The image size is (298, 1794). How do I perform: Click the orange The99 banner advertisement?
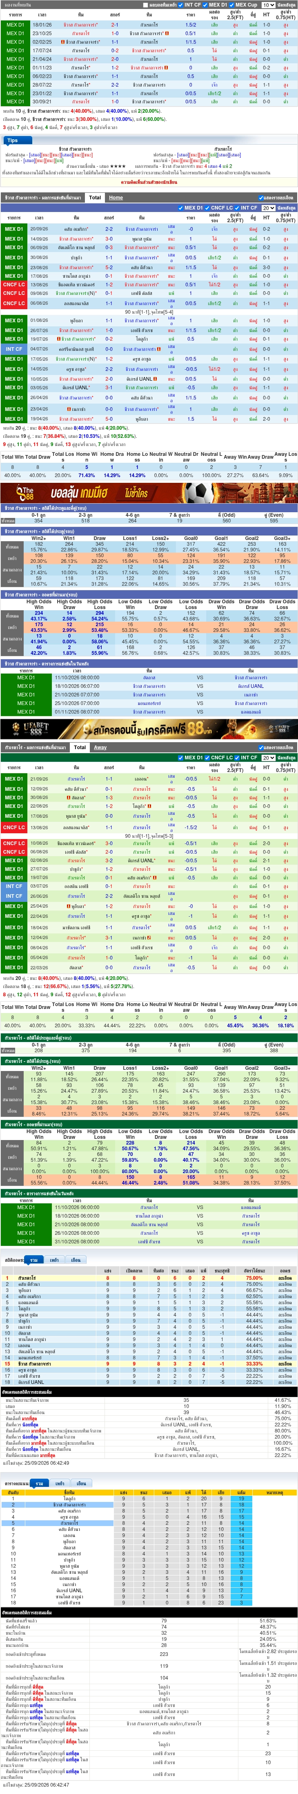coord(149,493)
